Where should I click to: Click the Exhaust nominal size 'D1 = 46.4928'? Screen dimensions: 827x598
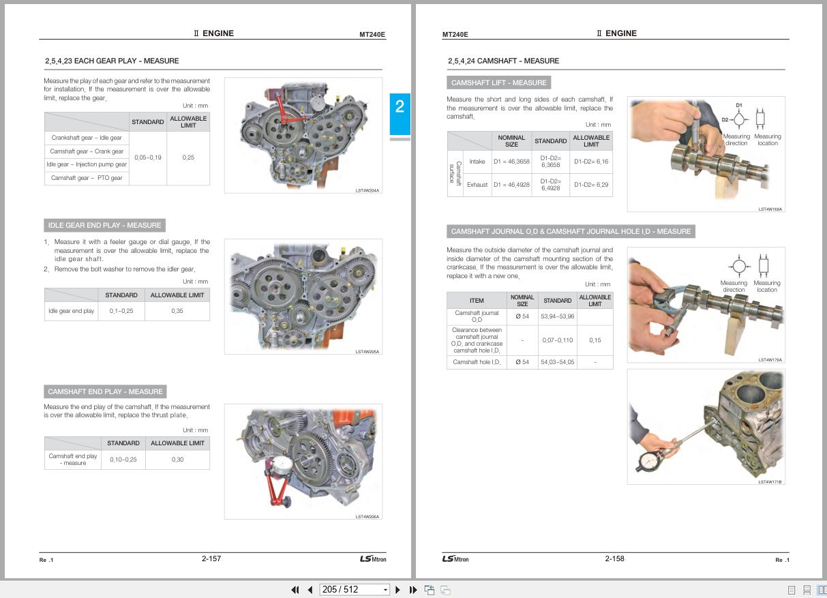click(x=511, y=185)
